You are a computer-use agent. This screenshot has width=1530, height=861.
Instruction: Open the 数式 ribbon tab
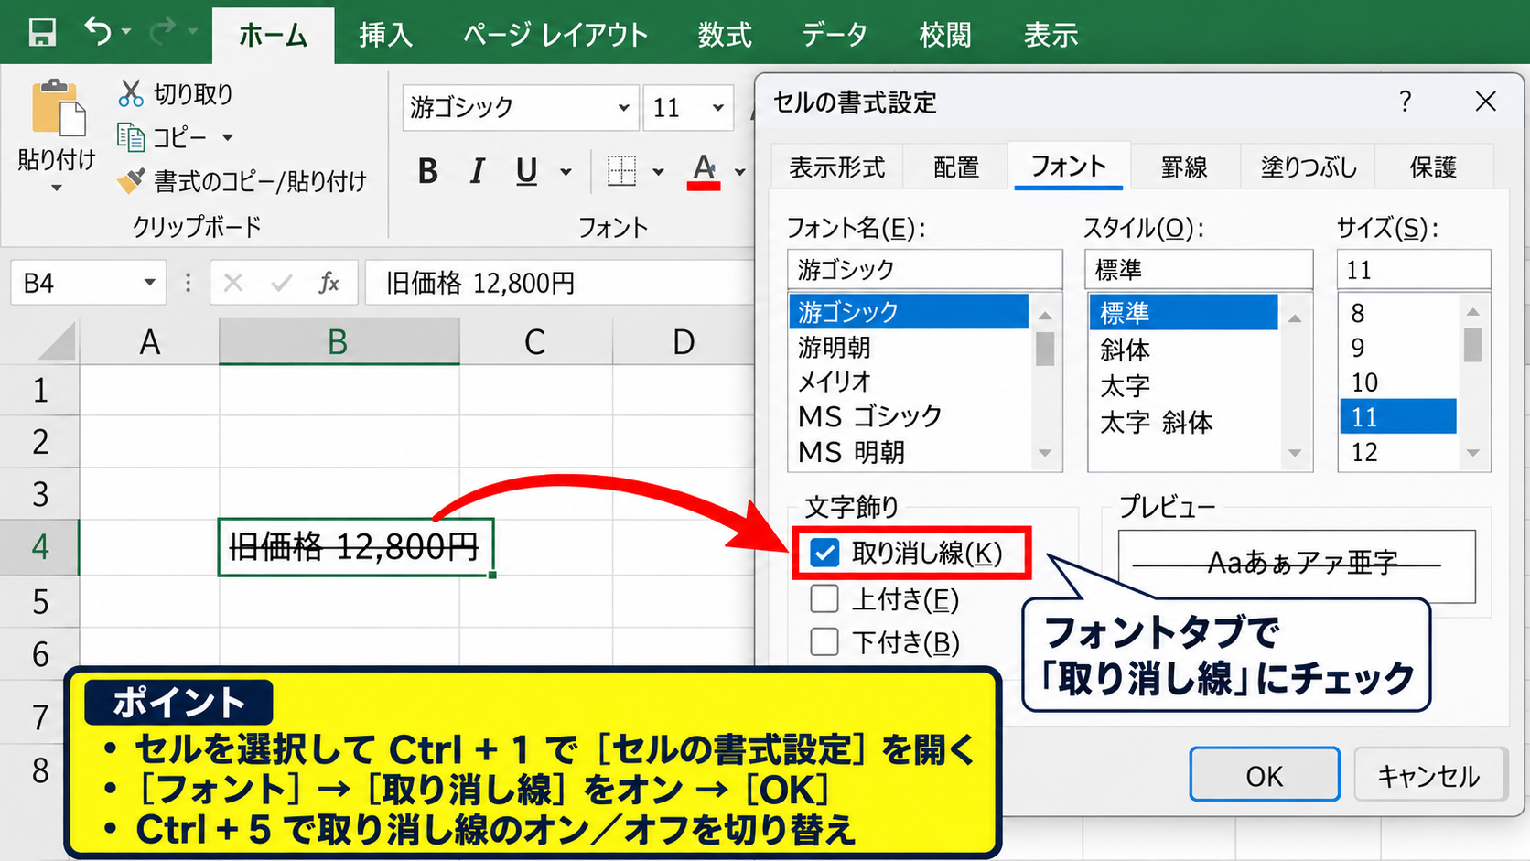[725, 35]
